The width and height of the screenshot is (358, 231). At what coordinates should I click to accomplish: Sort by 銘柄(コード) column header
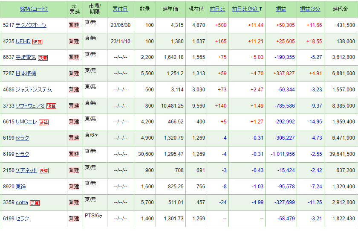34,9
